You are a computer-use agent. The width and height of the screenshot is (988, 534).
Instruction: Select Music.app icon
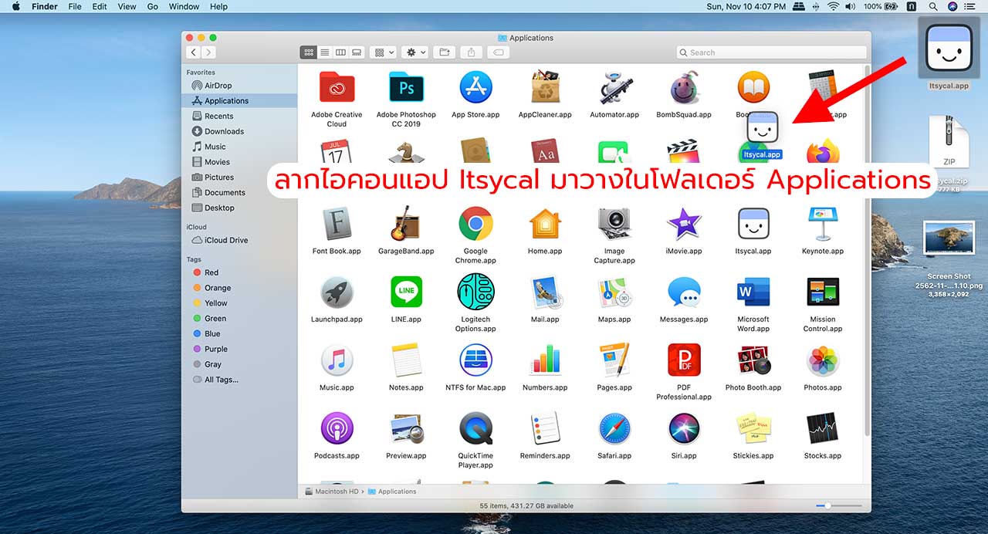pyautogui.click(x=337, y=360)
